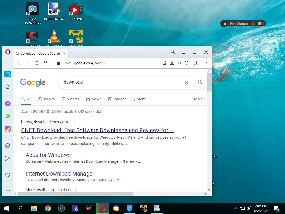Open Windows Start menu
285x214 pixels.
pos(7,208)
